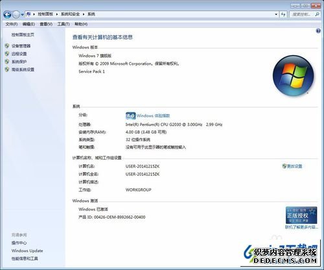Screen dimensions: 324x270
Task: Open Windows Update in the see-also list
Action: pos(27,251)
